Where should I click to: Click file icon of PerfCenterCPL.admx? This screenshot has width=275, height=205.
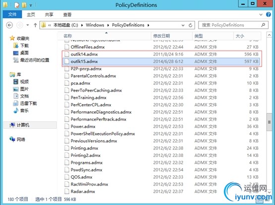click(67, 105)
